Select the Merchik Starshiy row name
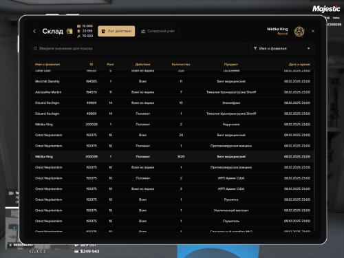The width and height of the screenshot is (344, 258). [47, 81]
